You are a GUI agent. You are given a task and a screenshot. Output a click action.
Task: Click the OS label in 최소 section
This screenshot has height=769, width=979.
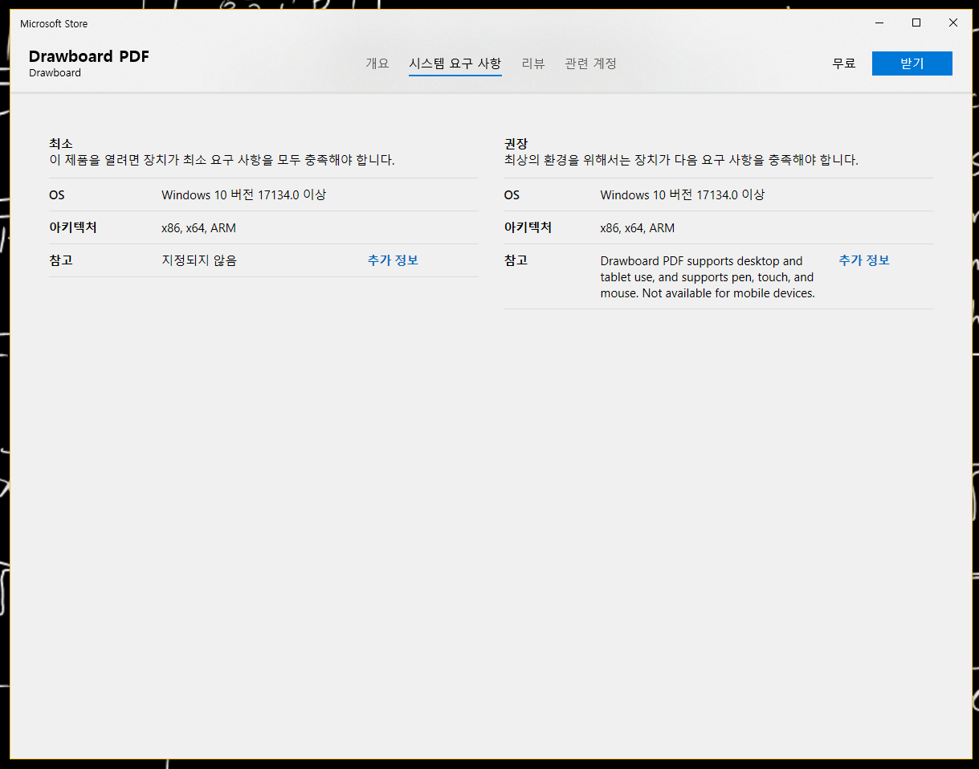point(57,195)
